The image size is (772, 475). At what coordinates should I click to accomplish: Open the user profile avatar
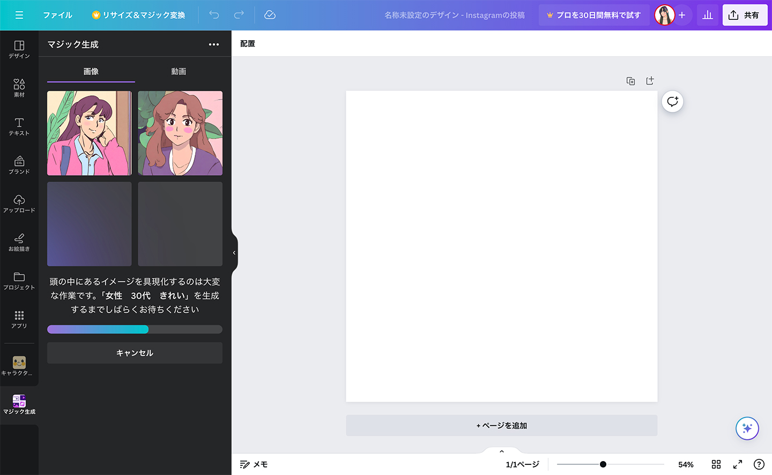[664, 15]
